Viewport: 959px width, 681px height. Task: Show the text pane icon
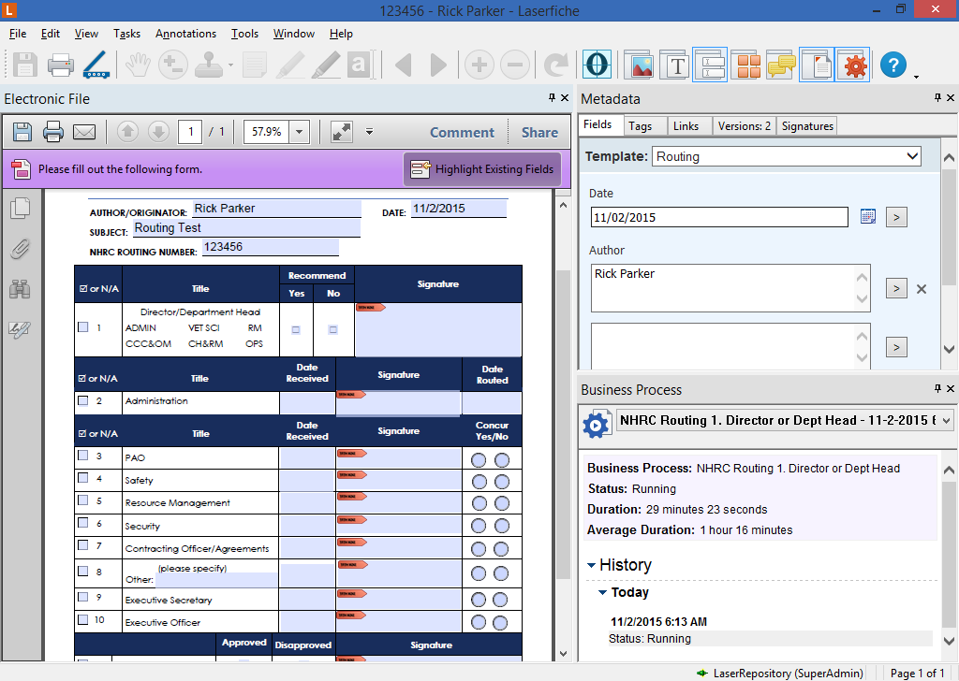coord(674,65)
